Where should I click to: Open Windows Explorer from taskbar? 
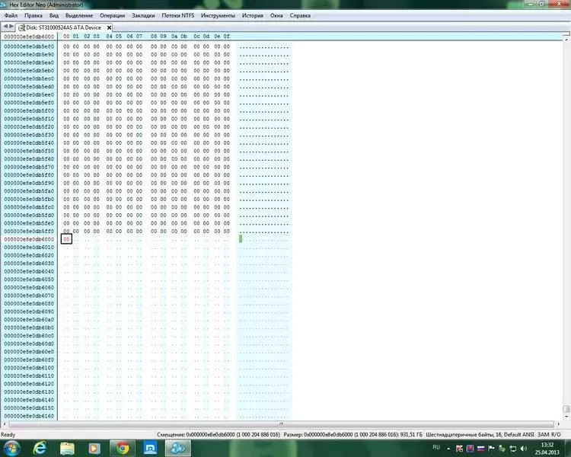tap(67, 449)
